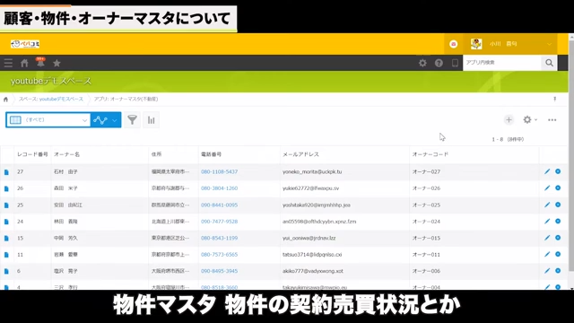Click the graph line icon next to view selector
574x323 pixels.
point(100,119)
